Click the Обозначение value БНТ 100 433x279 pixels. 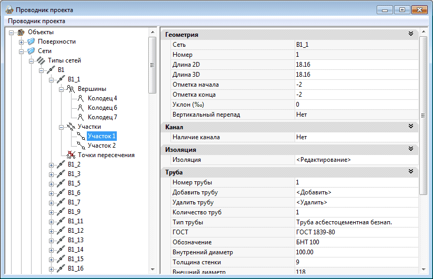(308, 242)
